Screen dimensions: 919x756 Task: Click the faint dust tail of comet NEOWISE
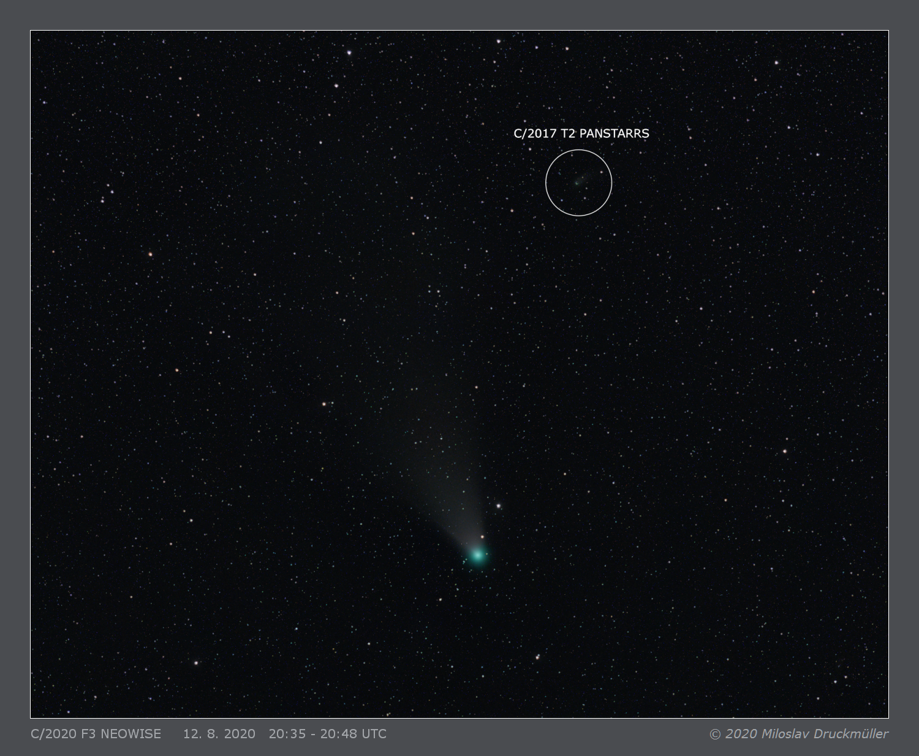(444, 490)
